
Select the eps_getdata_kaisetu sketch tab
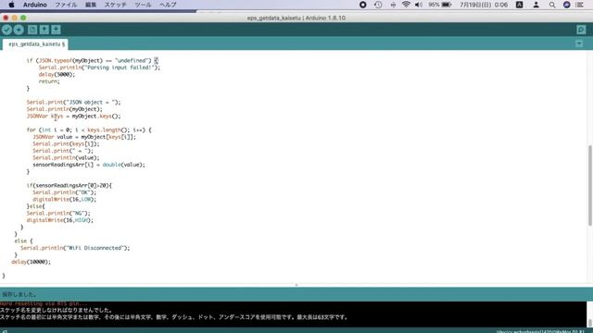(35, 44)
